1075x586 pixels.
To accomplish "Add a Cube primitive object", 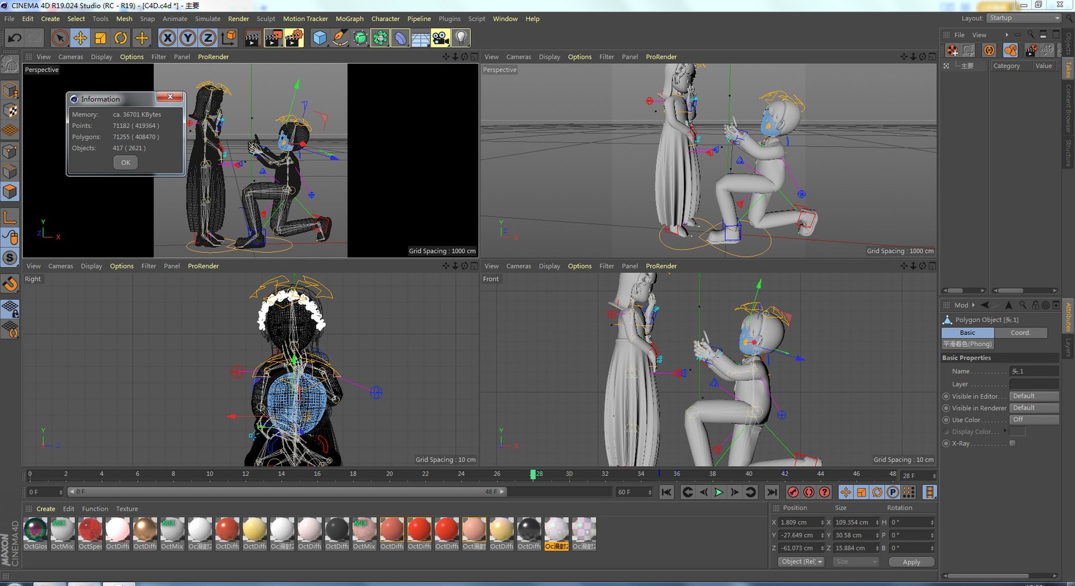I will point(320,38).
